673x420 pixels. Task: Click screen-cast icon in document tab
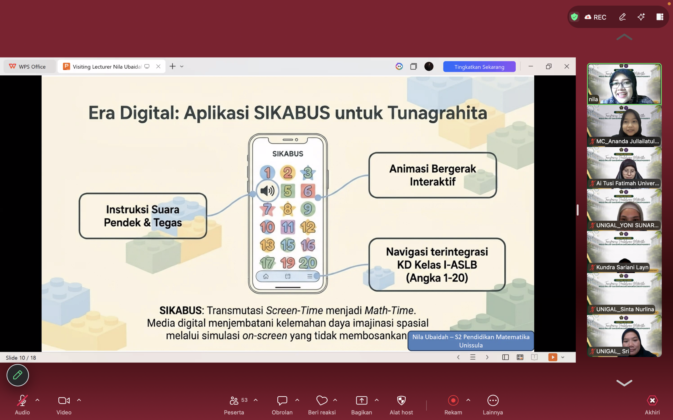[147, 66]
